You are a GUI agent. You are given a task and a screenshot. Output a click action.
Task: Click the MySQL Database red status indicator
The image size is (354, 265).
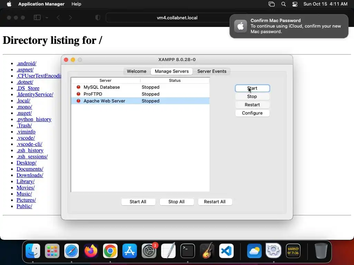click(x=78, y=87)
